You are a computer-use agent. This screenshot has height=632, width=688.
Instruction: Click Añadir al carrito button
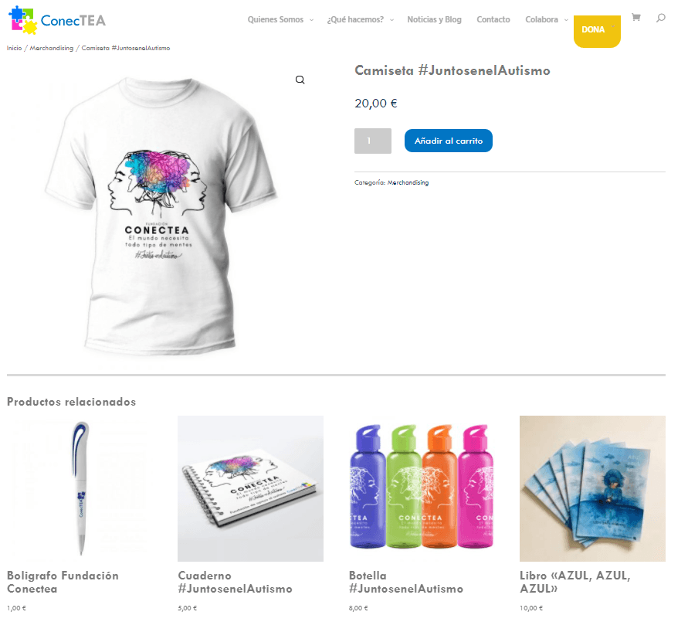[x=448, y=141]
